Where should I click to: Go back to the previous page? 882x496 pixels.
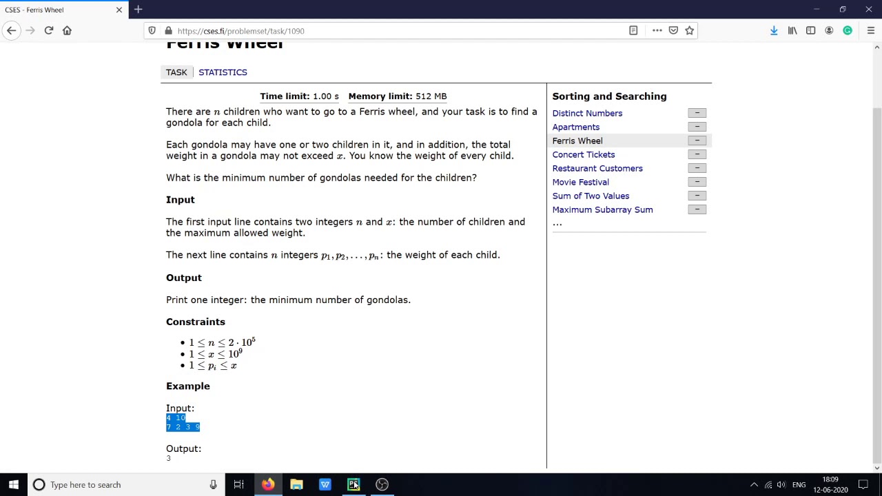(x=11, y=30)
